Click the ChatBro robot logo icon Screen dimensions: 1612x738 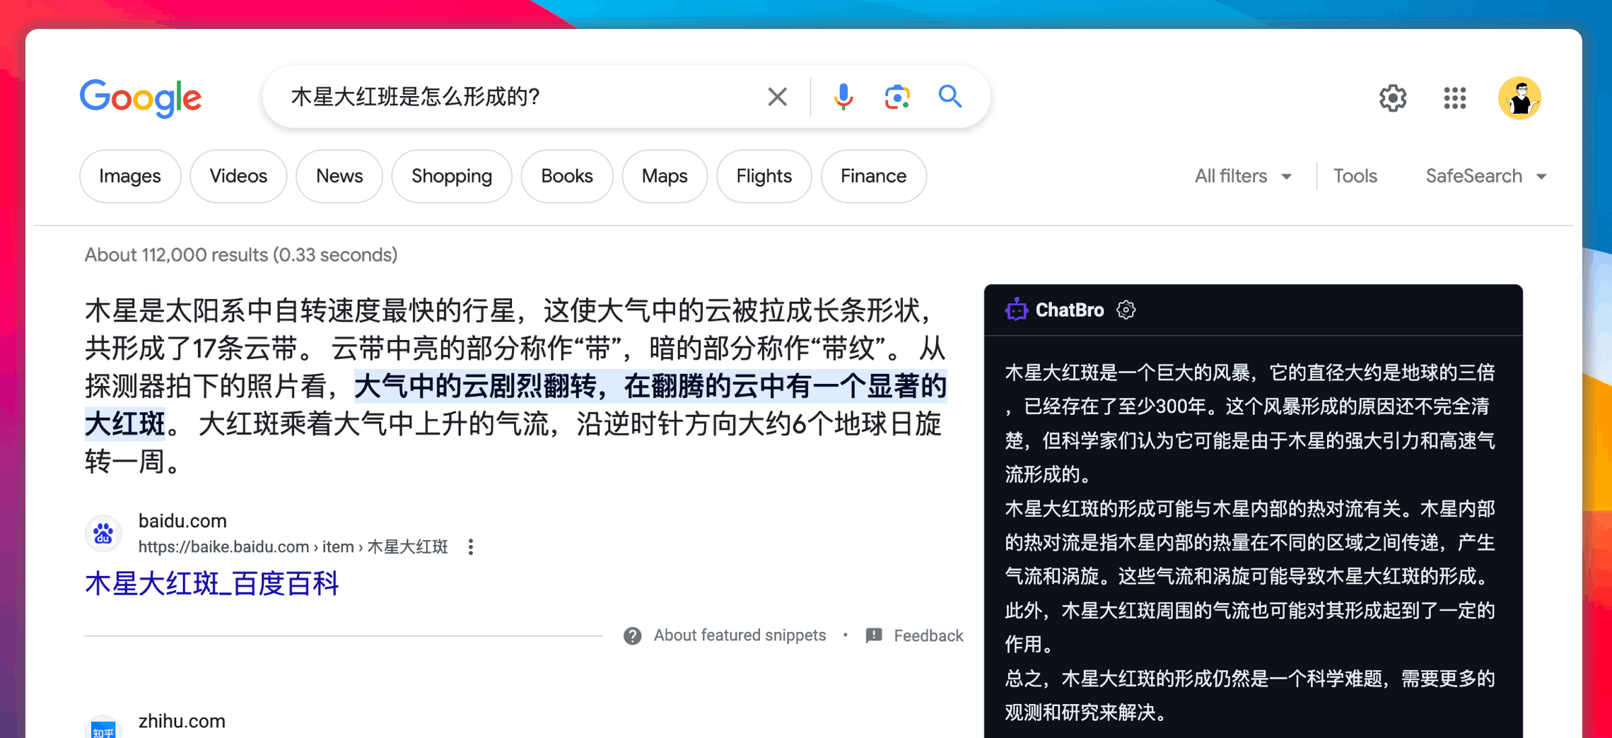1016,310
